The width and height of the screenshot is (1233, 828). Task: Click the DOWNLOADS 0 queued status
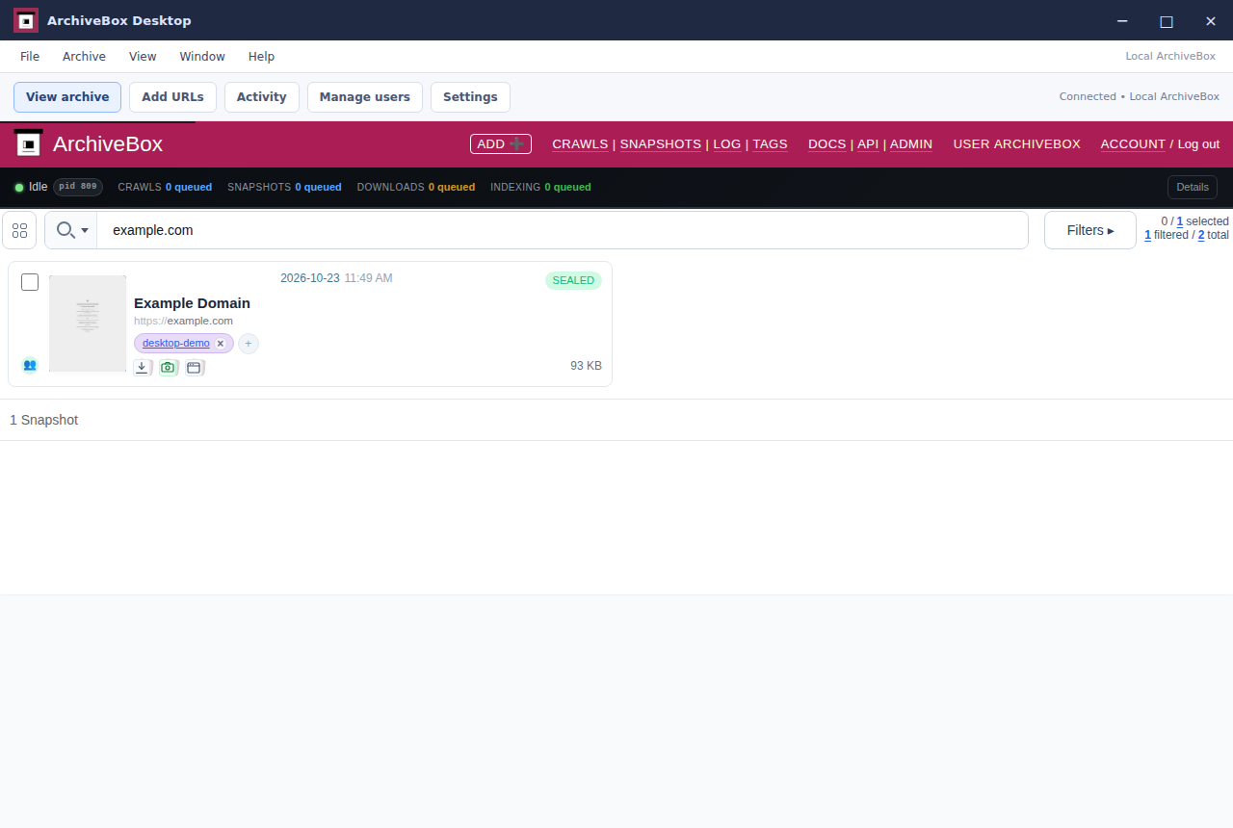(x=416, y=187)
